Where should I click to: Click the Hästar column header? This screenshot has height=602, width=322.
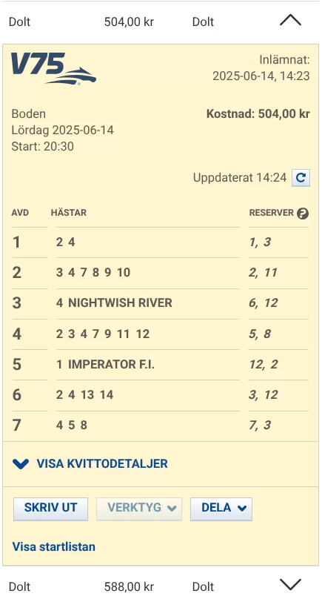[x=69, y=213]
